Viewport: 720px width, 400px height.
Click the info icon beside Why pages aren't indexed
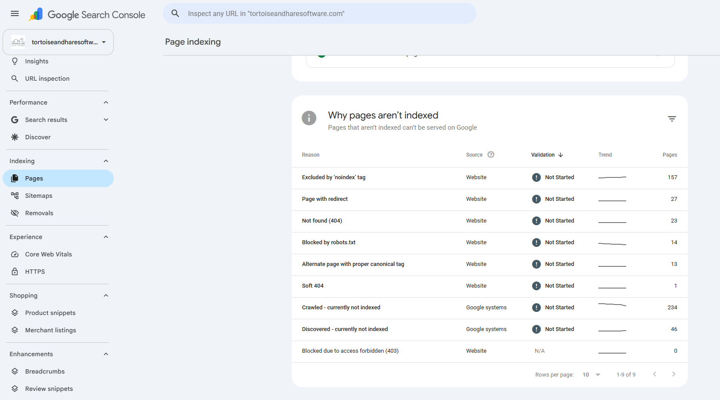point(309,118)
